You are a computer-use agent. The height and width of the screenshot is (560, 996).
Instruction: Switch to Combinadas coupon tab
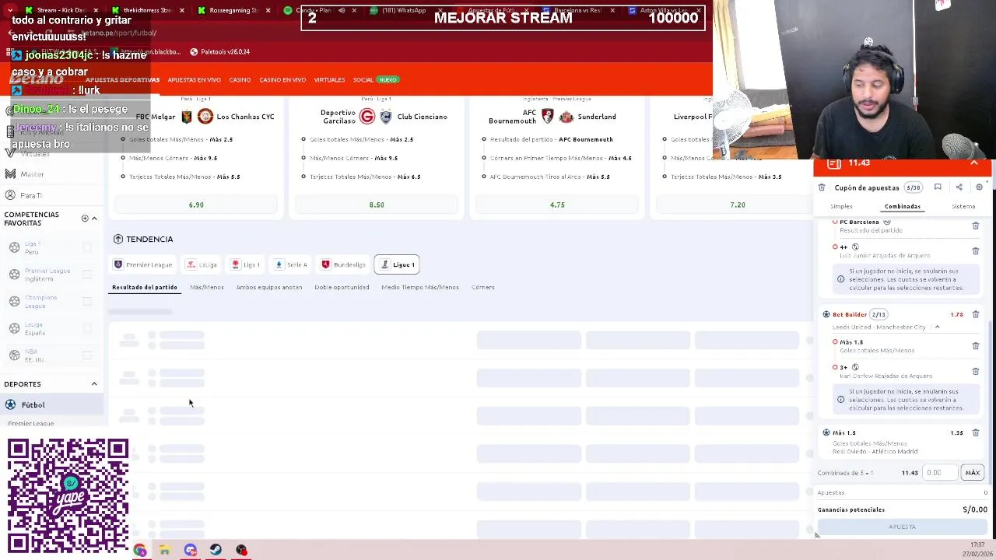(x=903, y=206)
